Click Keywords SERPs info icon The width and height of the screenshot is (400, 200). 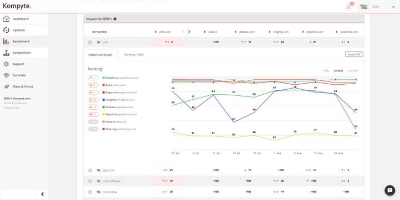(115, 19)
